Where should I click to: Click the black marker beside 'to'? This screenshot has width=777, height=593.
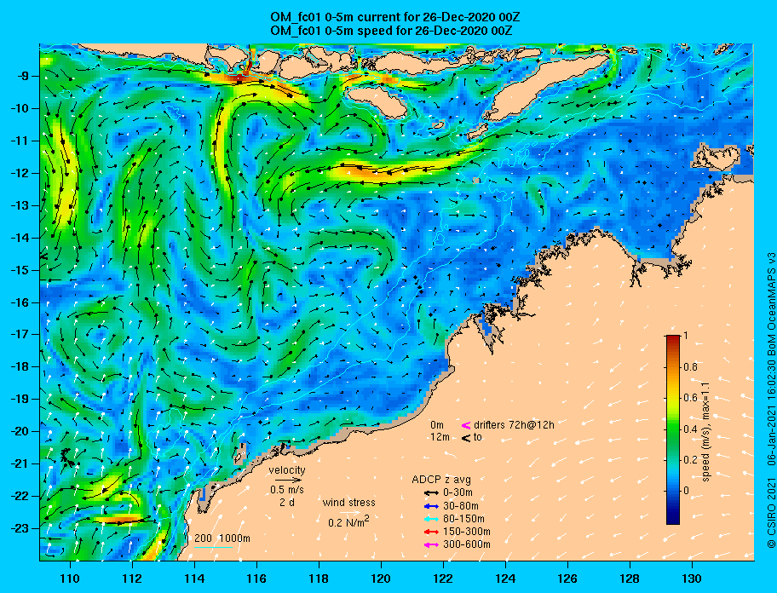(466, 437)
